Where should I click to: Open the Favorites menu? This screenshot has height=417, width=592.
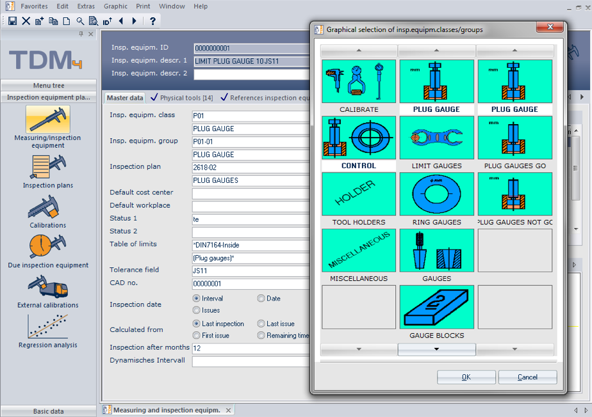34,6
